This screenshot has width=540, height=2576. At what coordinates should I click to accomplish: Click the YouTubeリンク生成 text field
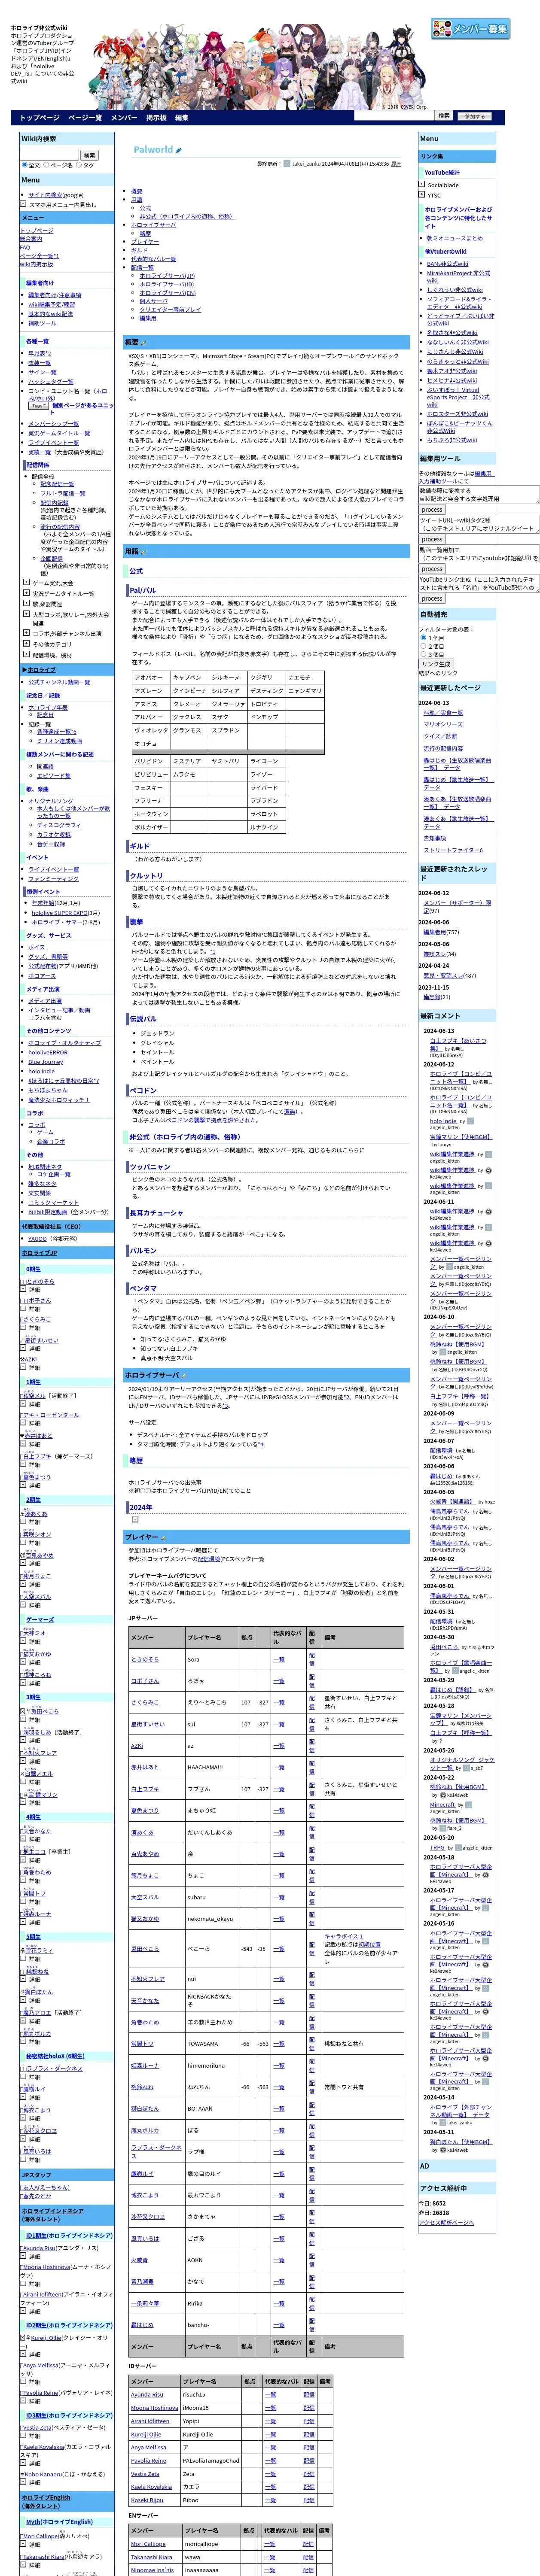pos(479,583)
